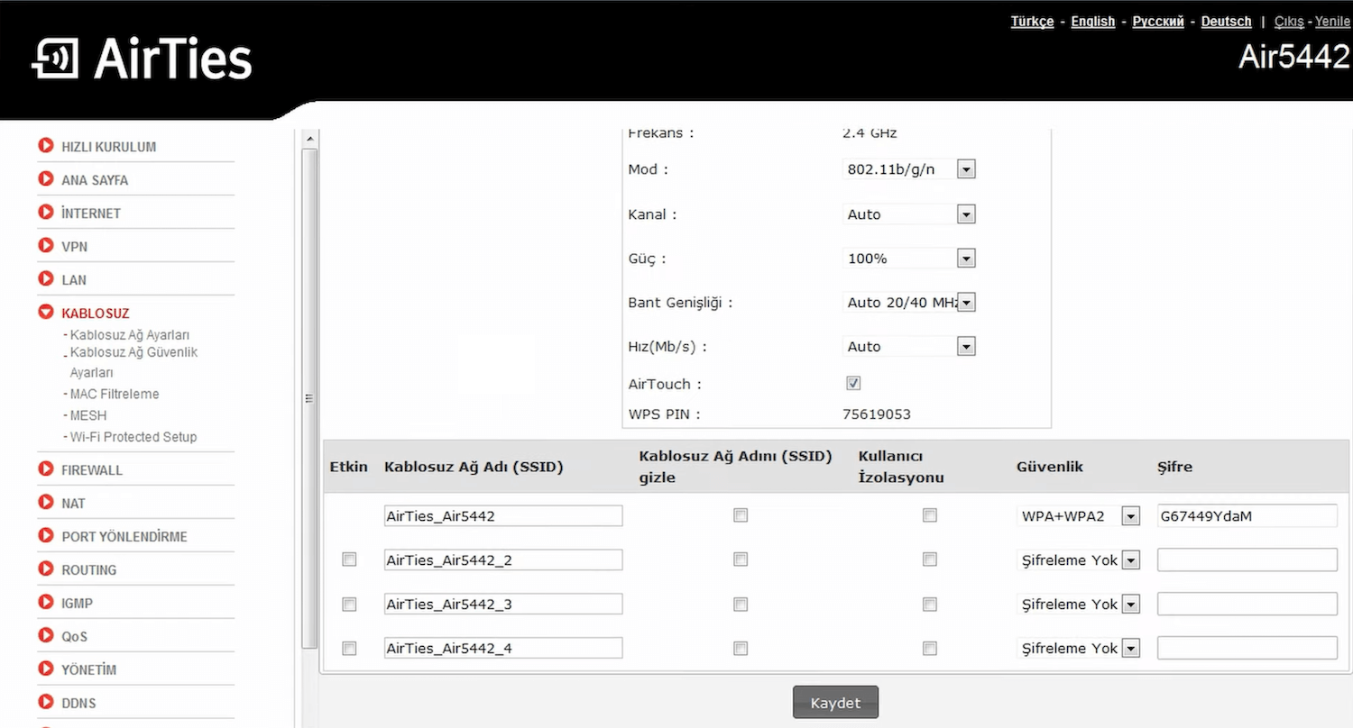This screenshot has width=1353, height=728.
Task: Enable the AirTies_Air5442_2 network checkbox
Action: click(x=349, y=560)
